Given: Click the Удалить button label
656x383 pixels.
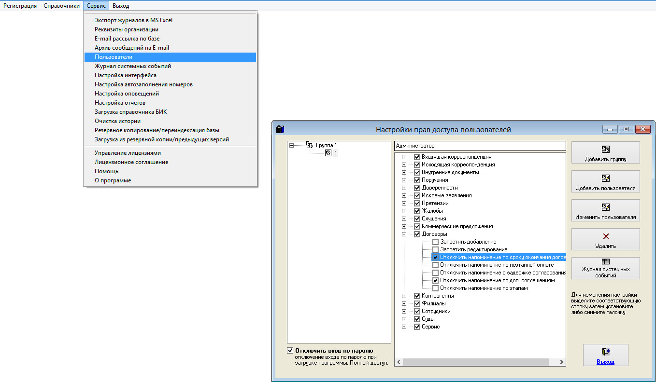Looking at the screenshot, I should (x=606, y=246).
